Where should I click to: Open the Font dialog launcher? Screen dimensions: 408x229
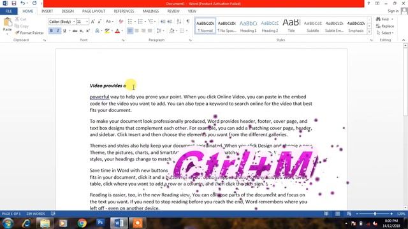click(123, 40)
